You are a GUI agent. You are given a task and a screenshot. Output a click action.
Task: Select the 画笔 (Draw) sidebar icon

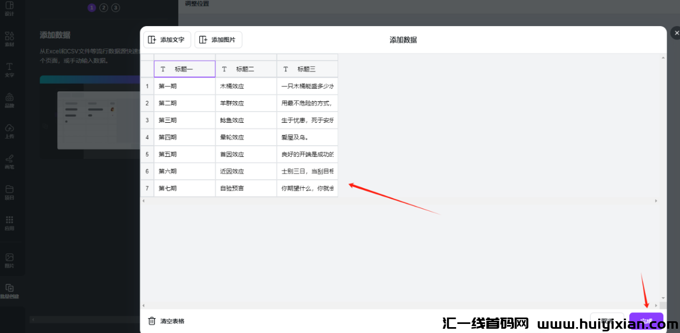click(x=9, y=160)
